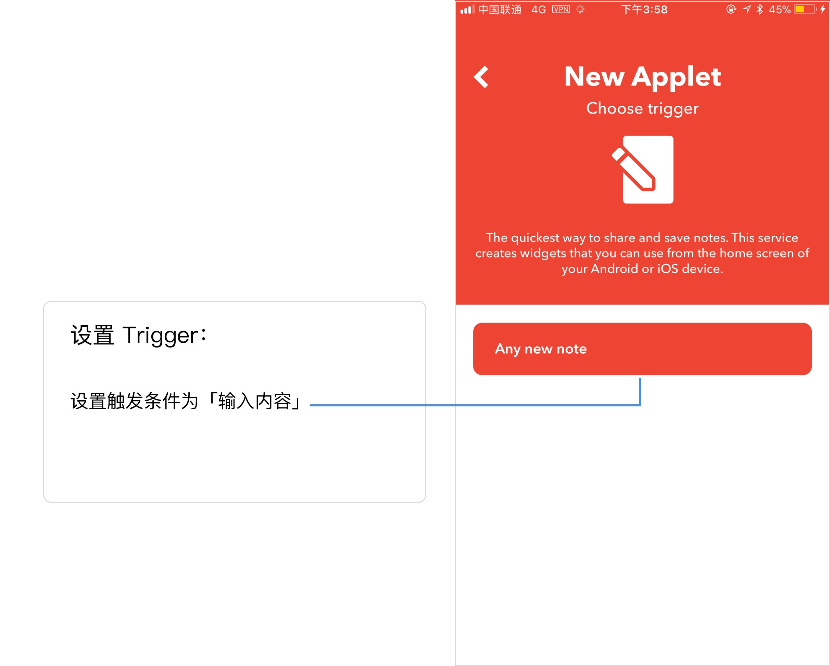Screen dimensions: 830x666
Task: Tap the 4G network type label
Action: point(539,10)
